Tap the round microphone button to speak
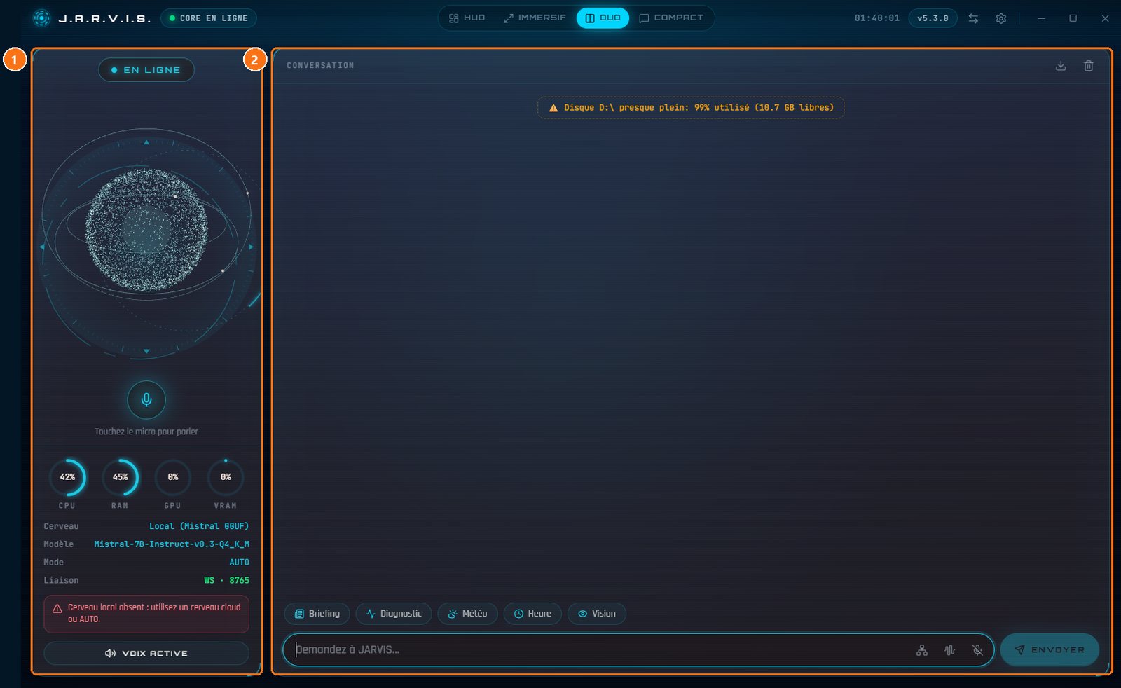The width and height of the screenshot is (1121, 688). pos(146,399)
